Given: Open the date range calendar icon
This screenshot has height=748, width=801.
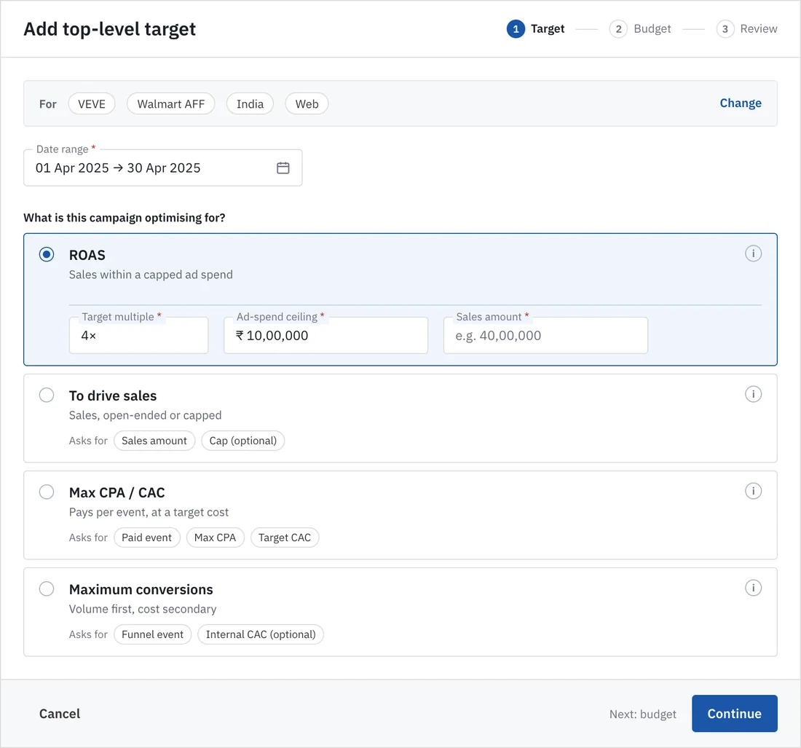Looking at the screenshot, I should click(x=283, y=168).
